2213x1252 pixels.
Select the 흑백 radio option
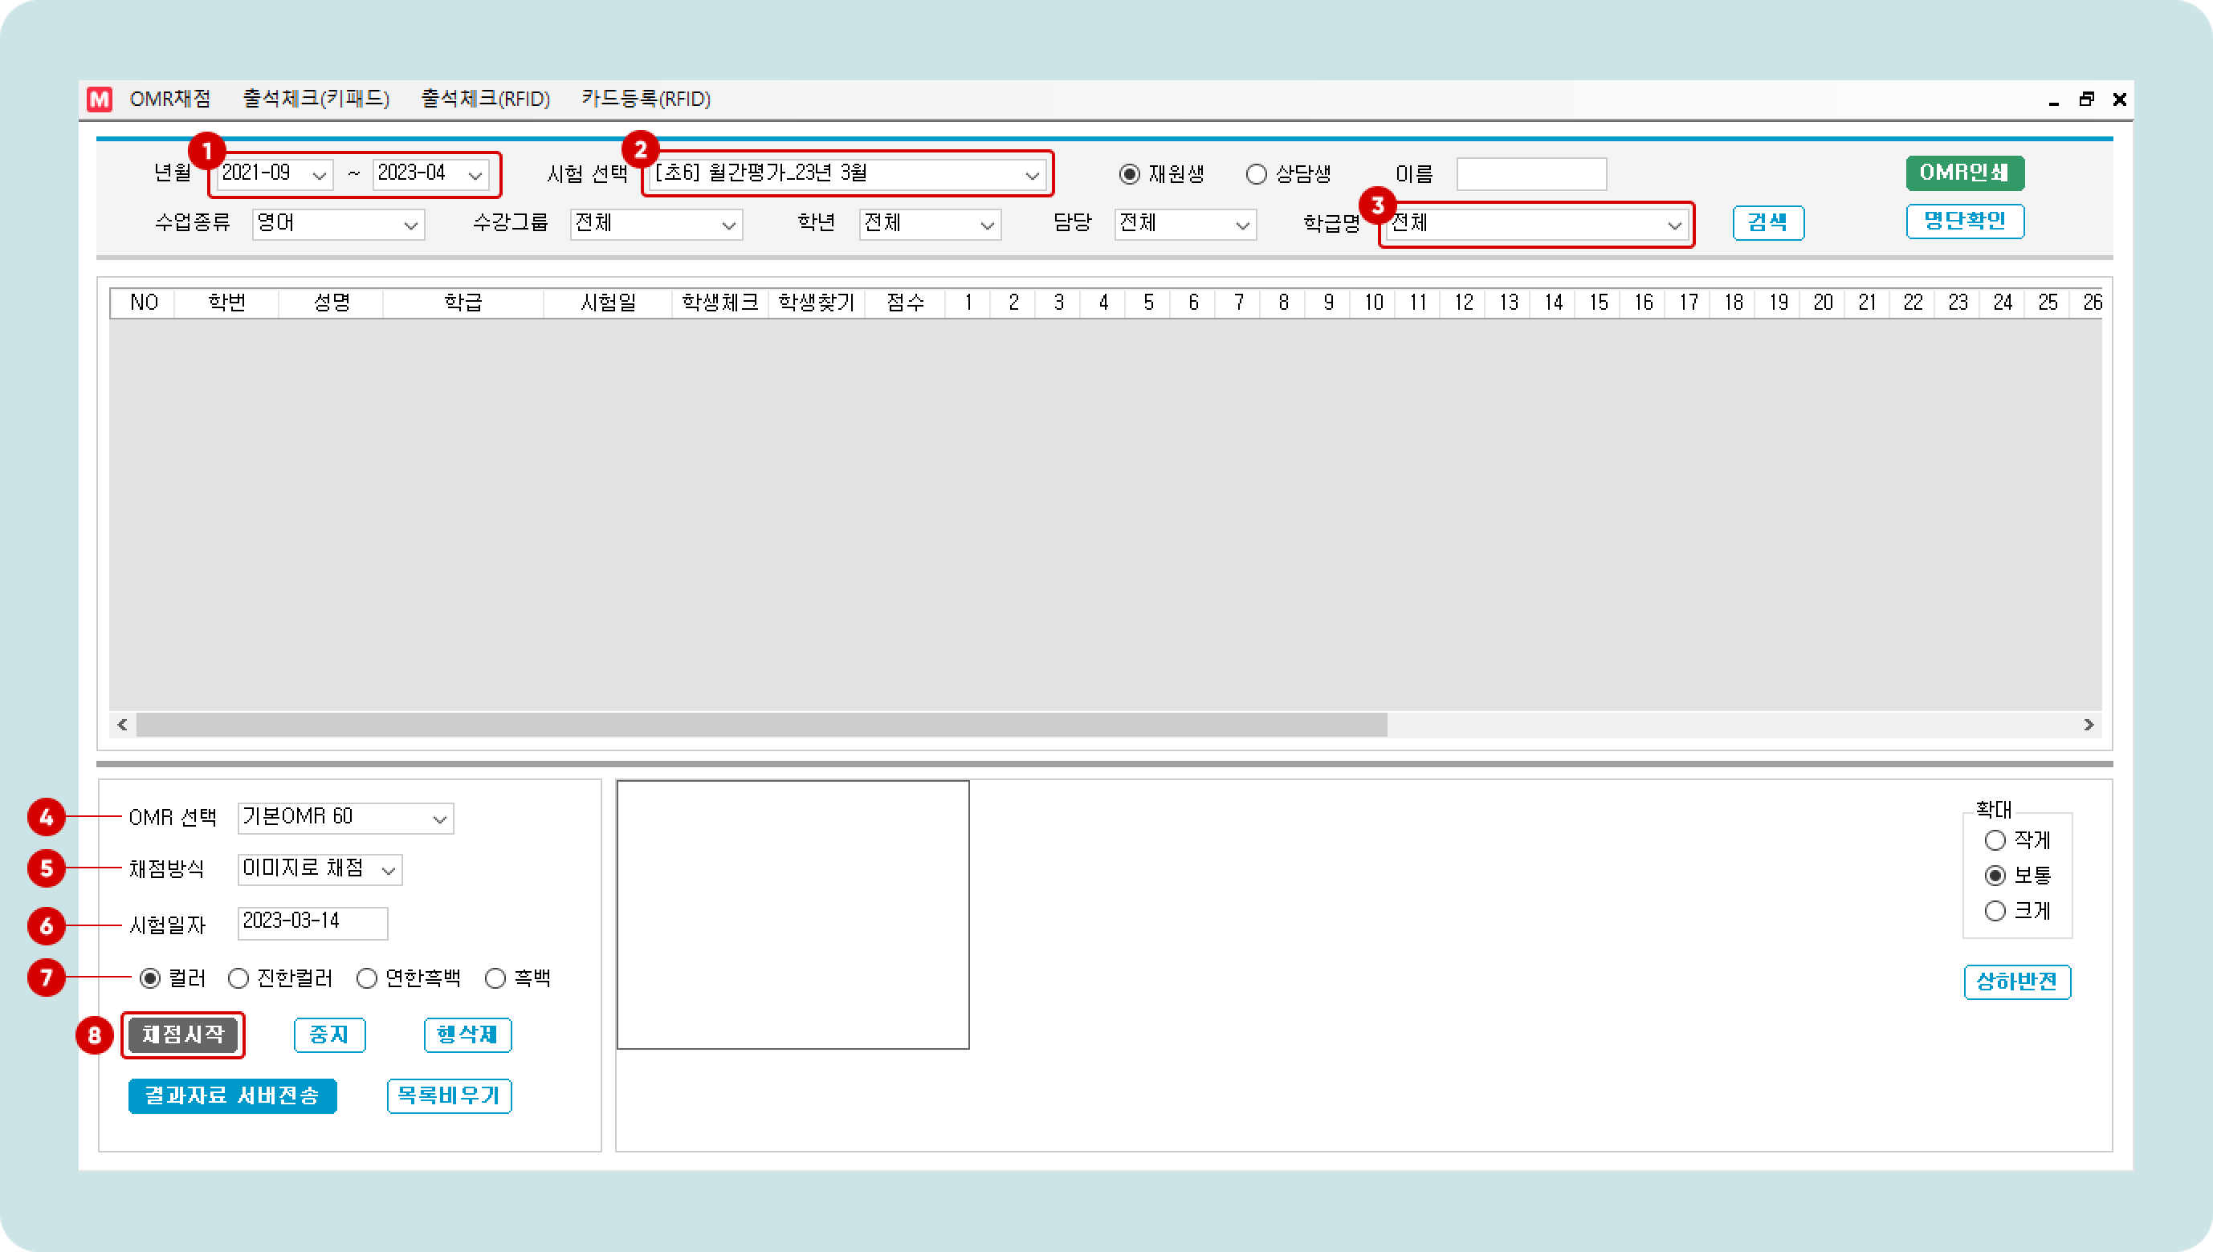[495, 978]
